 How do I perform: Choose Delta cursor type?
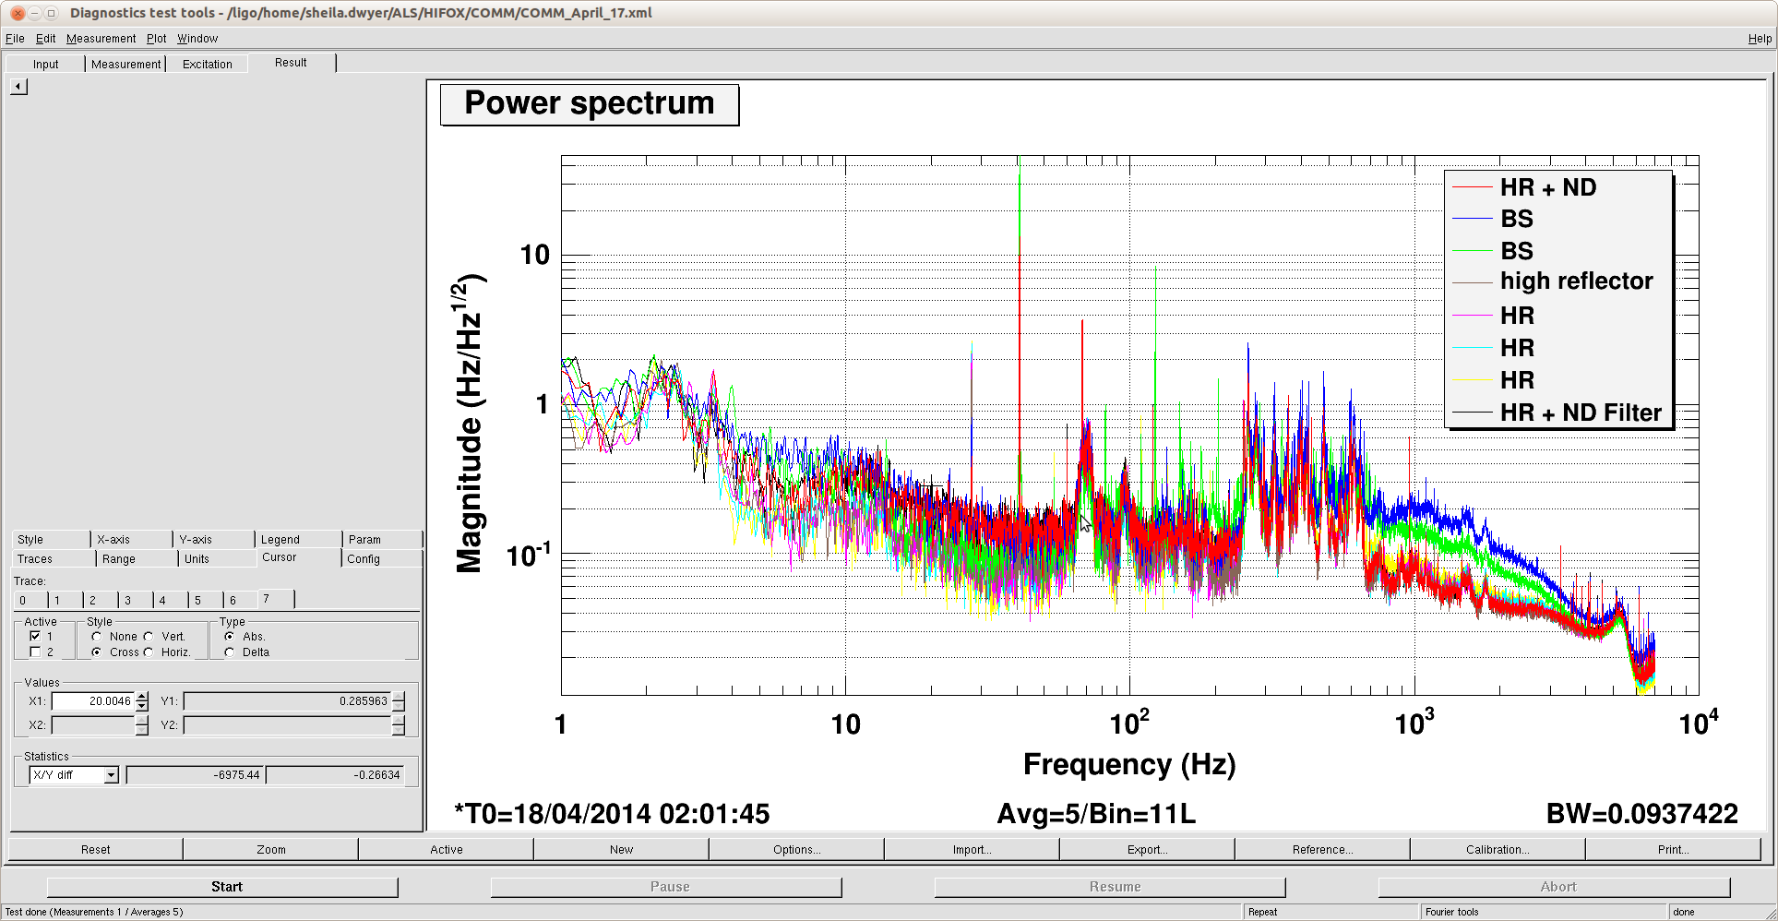(229, 652)
